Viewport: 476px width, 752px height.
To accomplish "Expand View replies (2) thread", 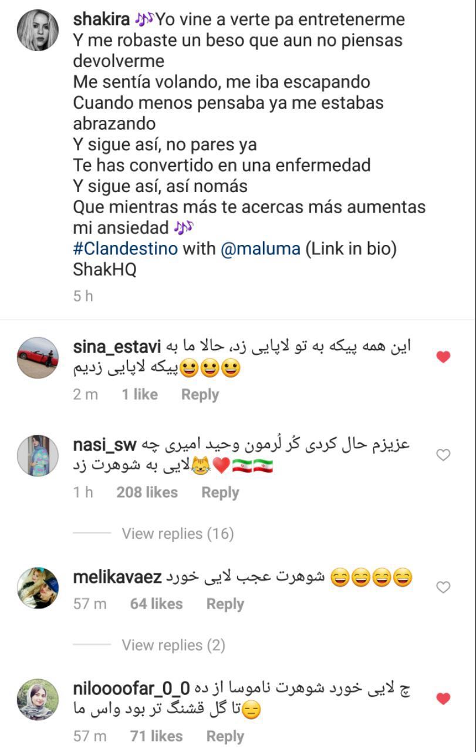I will [x=173, y=645].
